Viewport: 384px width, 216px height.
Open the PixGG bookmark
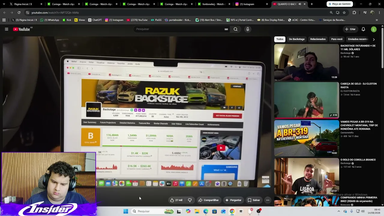[x=156, y=20]
